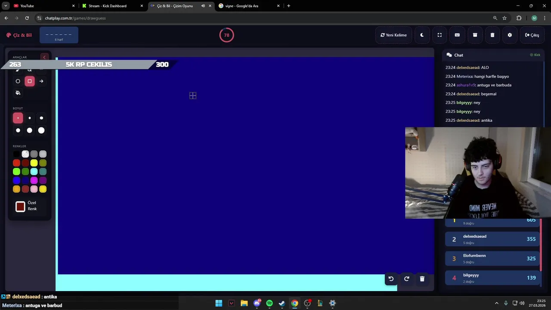
Task: Pick the cyan color swatch
Action: pyautogui.click(x=34, y=171)
